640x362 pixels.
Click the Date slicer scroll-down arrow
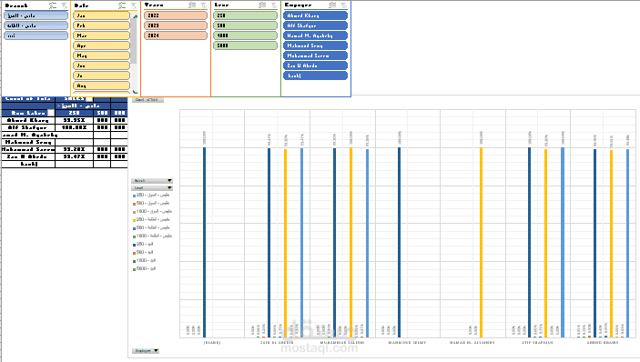(135, 91)
